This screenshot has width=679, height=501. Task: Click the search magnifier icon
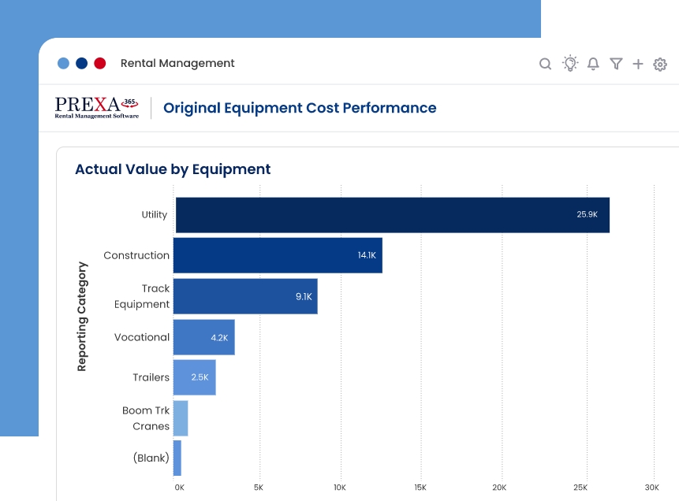[545, 64]
